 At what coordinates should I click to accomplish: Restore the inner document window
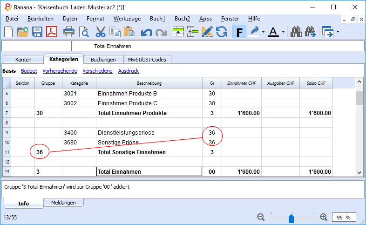pyautogui.click(x=352, y=20)
